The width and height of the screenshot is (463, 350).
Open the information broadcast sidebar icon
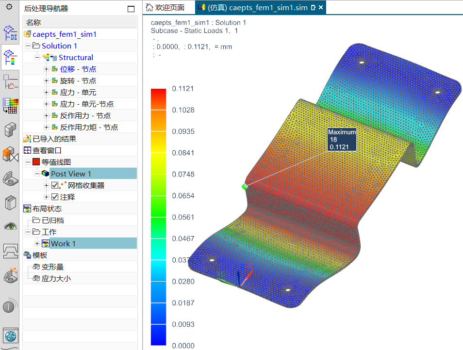click(10, 306)
